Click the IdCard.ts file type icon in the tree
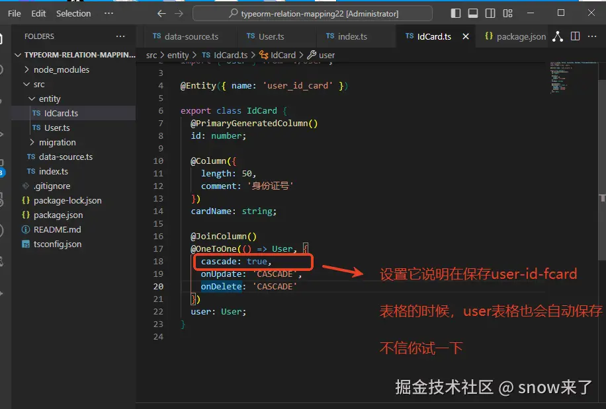The image size is (606, 409). click(x=36, y=113)
